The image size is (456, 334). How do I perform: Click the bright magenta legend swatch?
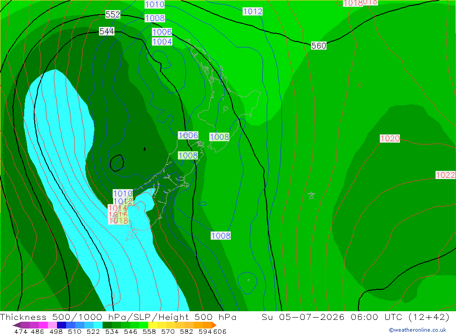click(43, 325)
